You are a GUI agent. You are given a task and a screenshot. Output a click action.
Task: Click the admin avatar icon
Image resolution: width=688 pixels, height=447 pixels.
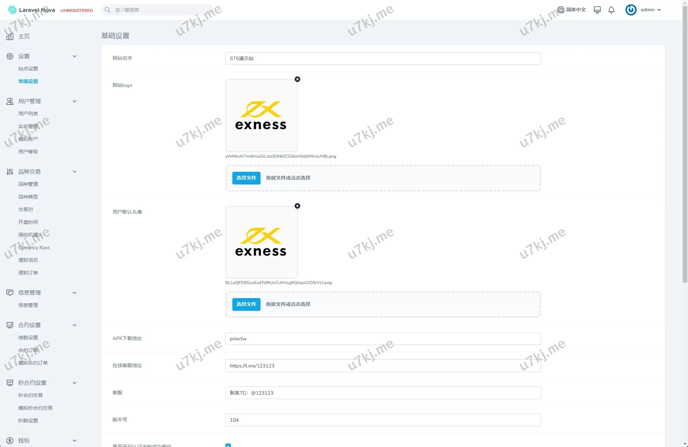(631, 10)
